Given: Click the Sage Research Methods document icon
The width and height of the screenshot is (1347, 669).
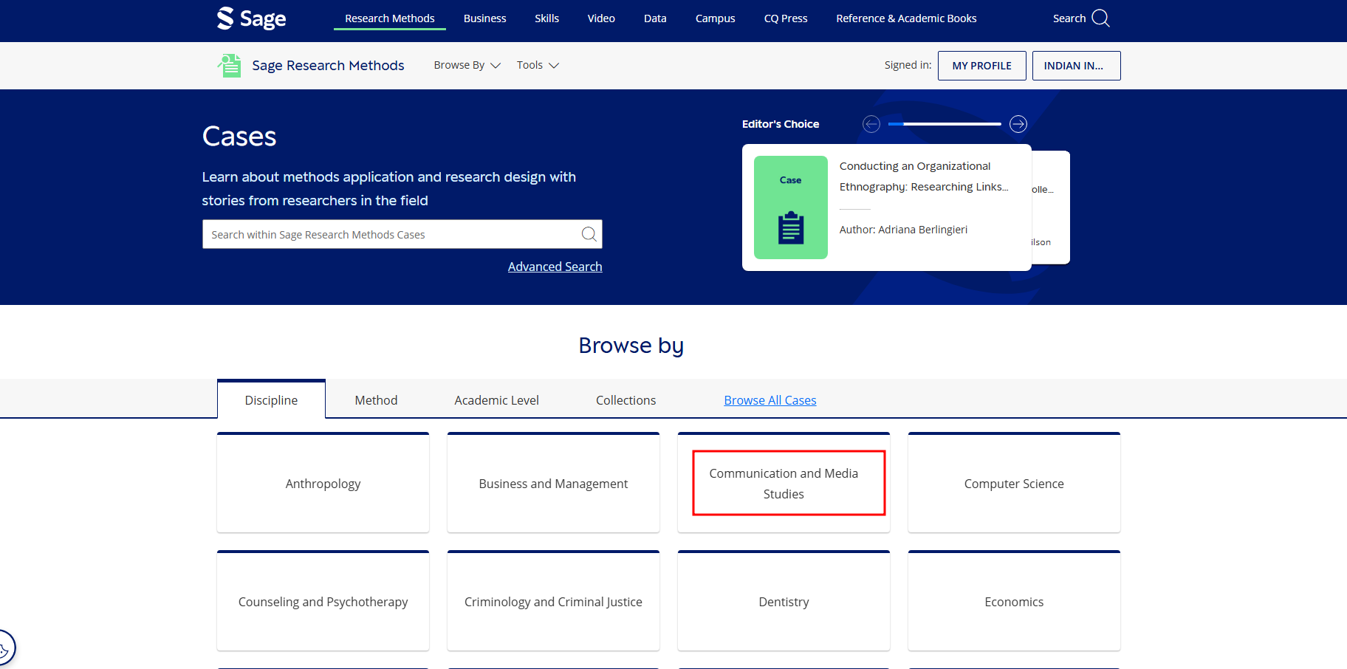Looking at the screenshot, I should point(230,66).
